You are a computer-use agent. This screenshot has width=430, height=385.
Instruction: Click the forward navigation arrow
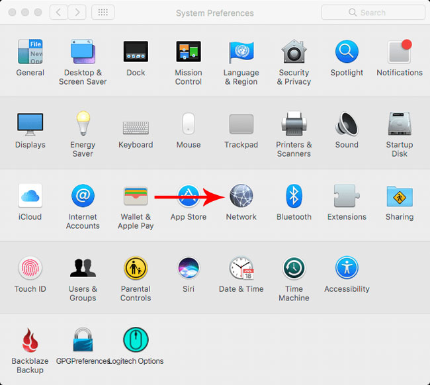coord(77,13)
